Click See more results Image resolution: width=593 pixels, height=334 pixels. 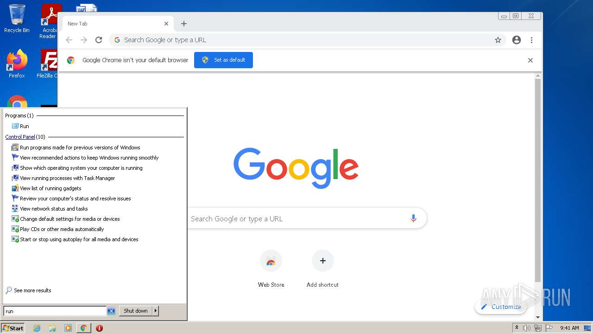tap(28, 290)
